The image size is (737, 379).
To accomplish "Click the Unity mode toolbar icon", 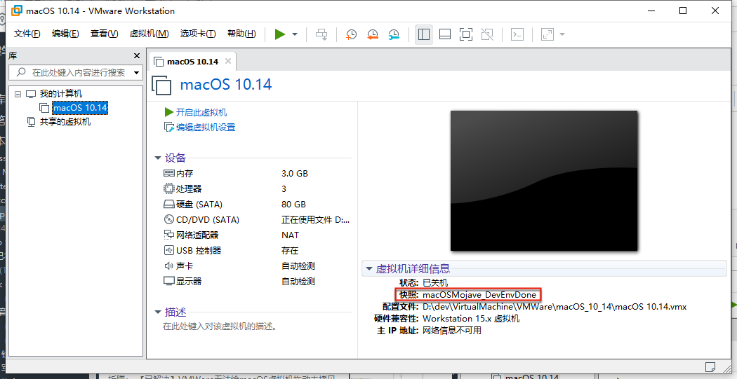I will [x=487, y=34].
